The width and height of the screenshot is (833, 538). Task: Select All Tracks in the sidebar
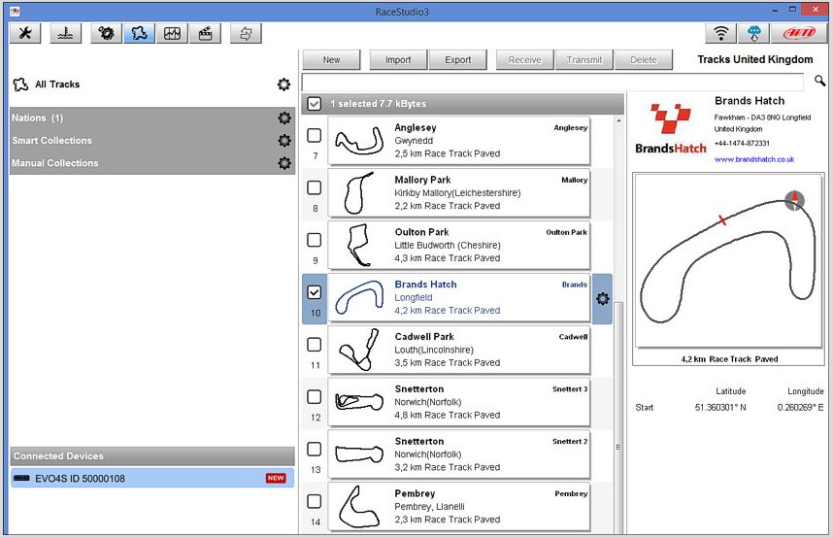57,84
